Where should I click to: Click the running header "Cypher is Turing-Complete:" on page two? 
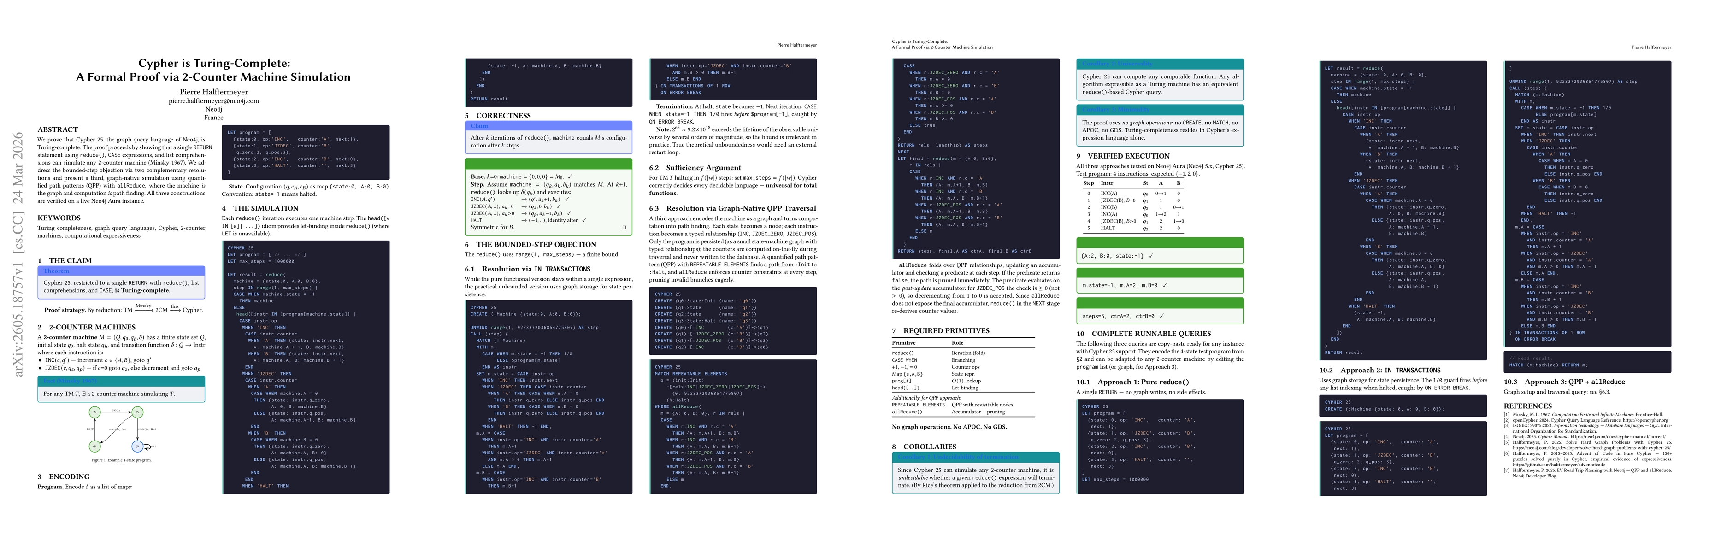click(x=919, y=41)
